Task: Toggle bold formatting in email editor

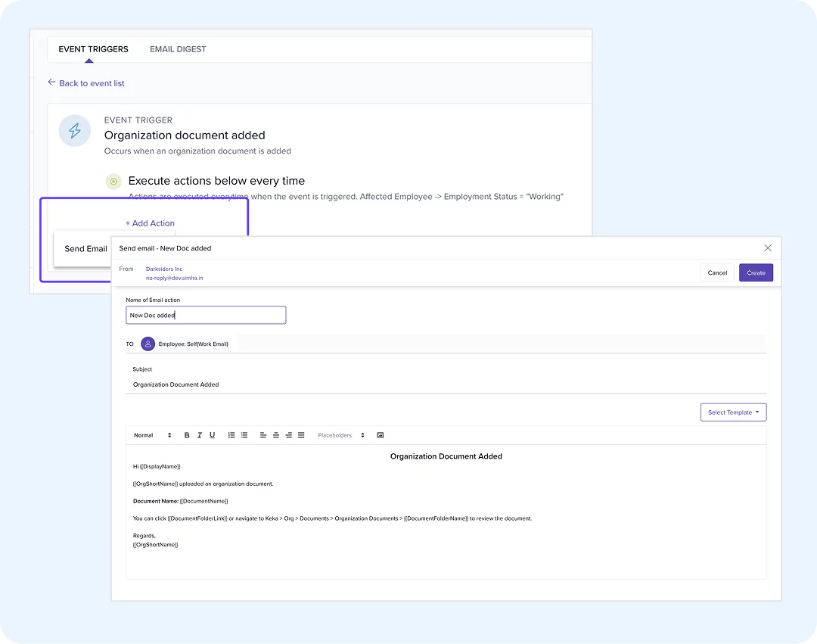Action: (x=187, y=435)
